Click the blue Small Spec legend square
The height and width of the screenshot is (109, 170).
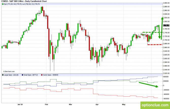pos(22,75)
